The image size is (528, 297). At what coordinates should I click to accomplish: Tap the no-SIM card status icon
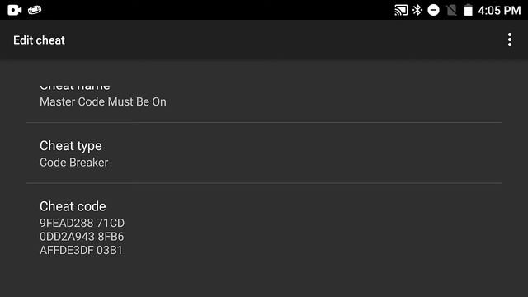451,10
